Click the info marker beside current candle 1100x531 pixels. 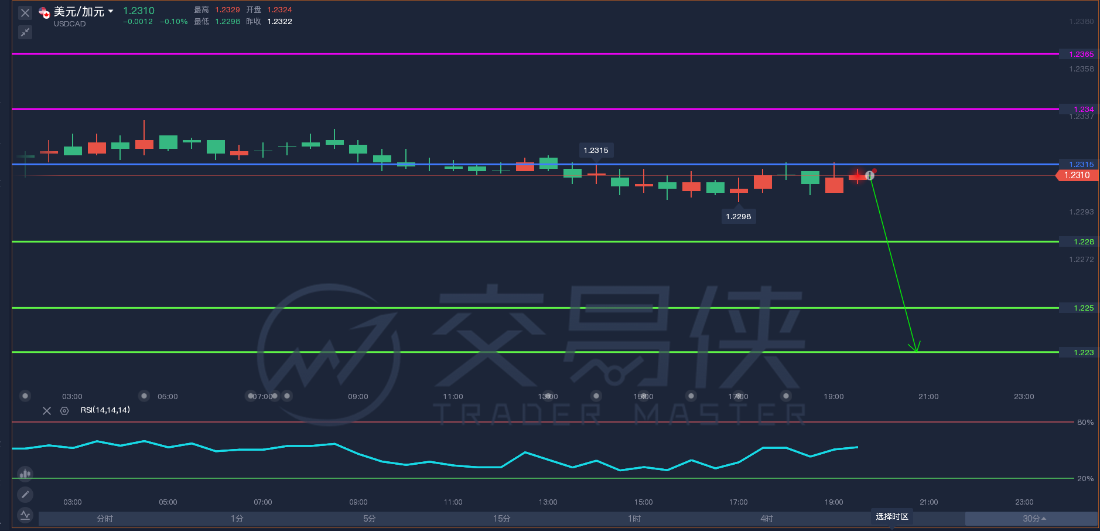[870, 175]
